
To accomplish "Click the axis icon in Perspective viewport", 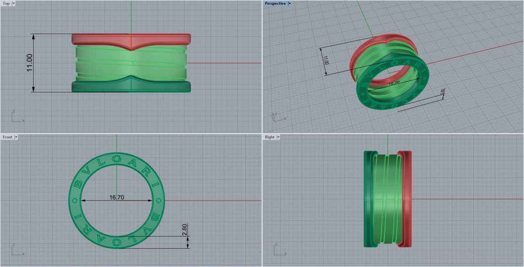I will [x=279, y=116].
